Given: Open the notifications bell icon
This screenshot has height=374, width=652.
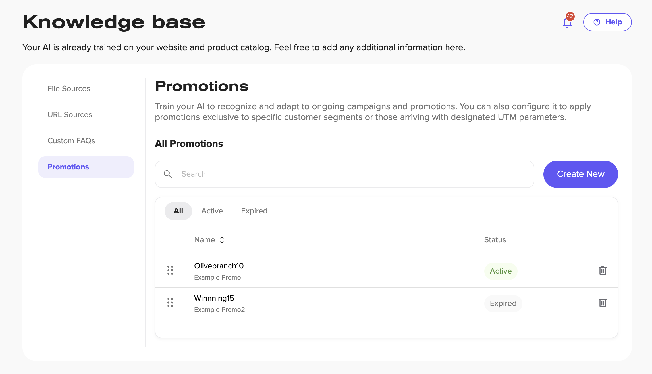Looking at the screenshot, I should [567, 23].
